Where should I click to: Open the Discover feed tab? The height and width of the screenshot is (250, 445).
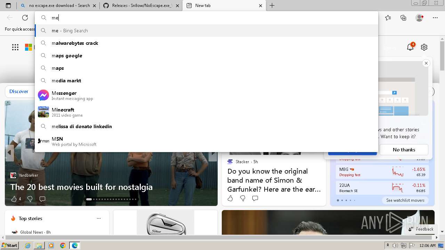pos(19,91)
